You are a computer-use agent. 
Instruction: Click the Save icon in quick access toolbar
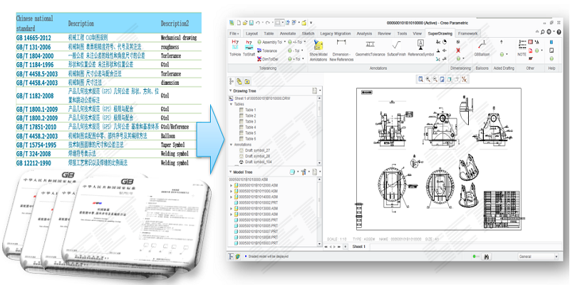(252, 23)
